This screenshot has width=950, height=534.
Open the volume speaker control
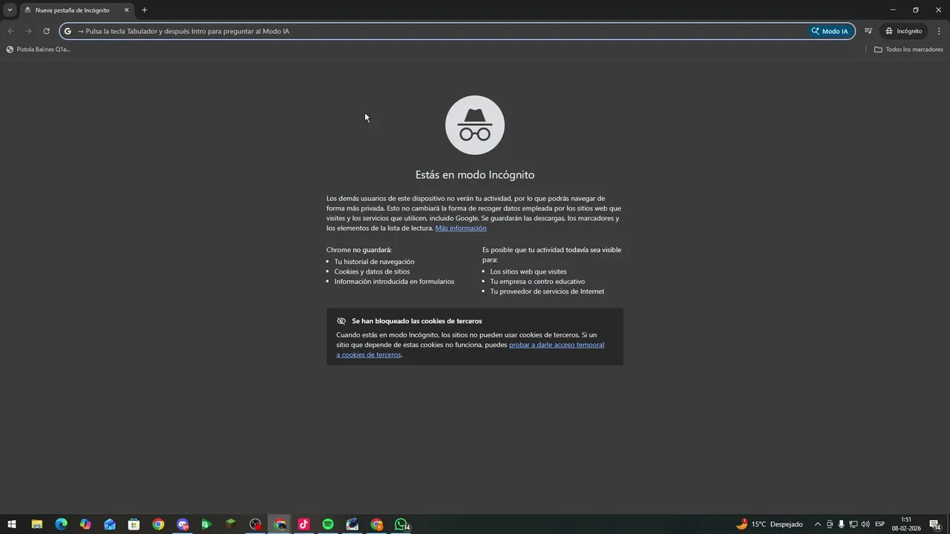(x=865, y=524)
